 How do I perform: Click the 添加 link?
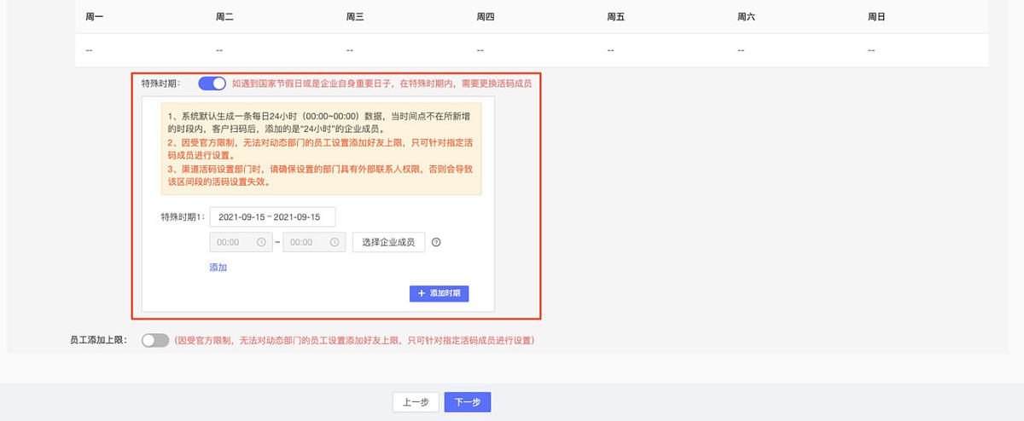[x=218, y=267]
